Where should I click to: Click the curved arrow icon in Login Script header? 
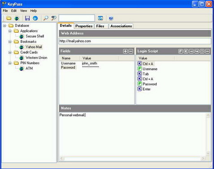pyautogui.click(x=197, y=51)
